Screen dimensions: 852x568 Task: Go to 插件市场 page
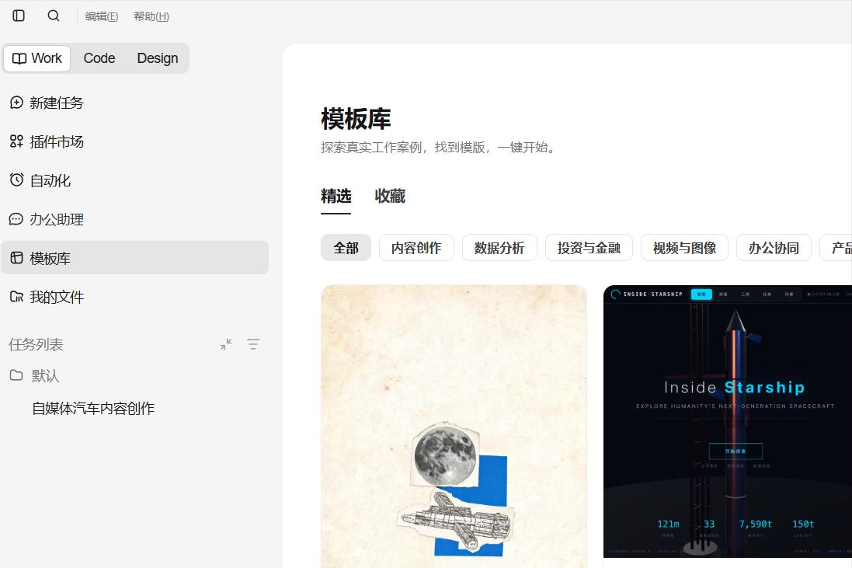click(135, 141)
